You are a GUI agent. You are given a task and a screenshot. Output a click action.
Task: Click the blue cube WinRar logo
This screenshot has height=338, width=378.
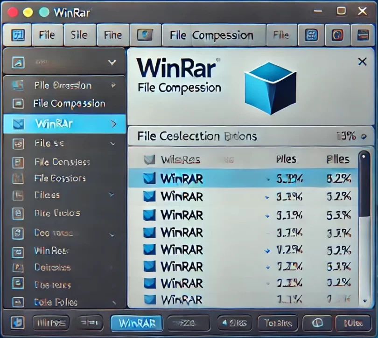(x=271, y=89)
